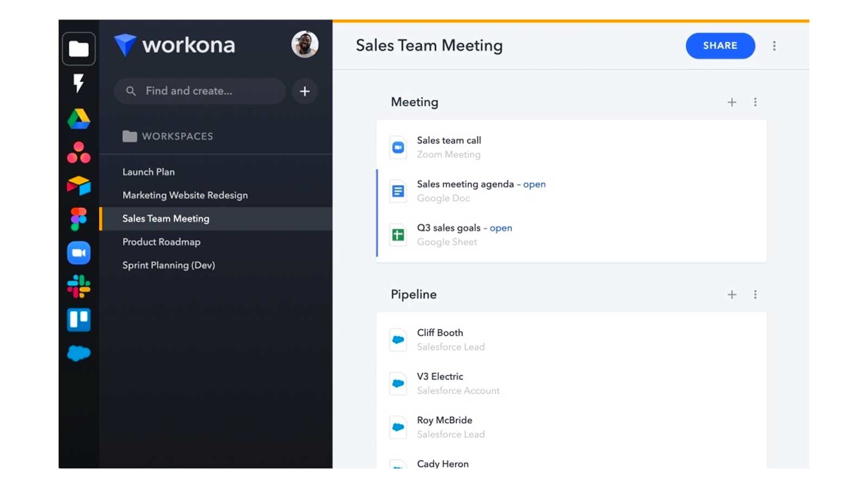Click the Google Doc icon for Sales meeting agenda
The height and width of the screenshot is (488, 868).
point(398,191)
